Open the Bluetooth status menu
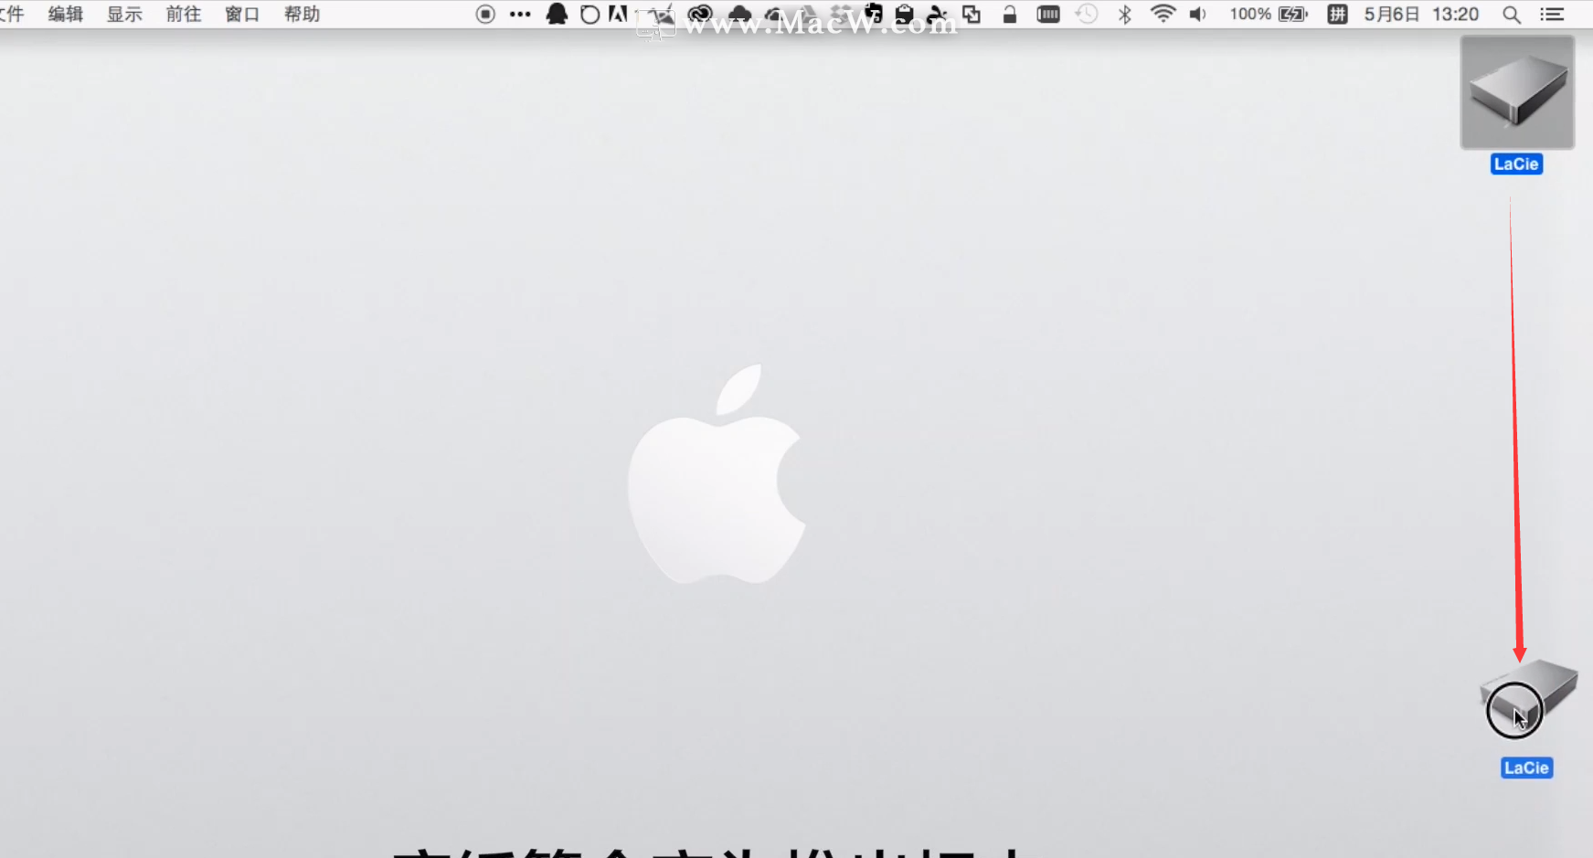Image resolution: width=1593 pixels, height=858 pixels. [x=1125, y=14]
